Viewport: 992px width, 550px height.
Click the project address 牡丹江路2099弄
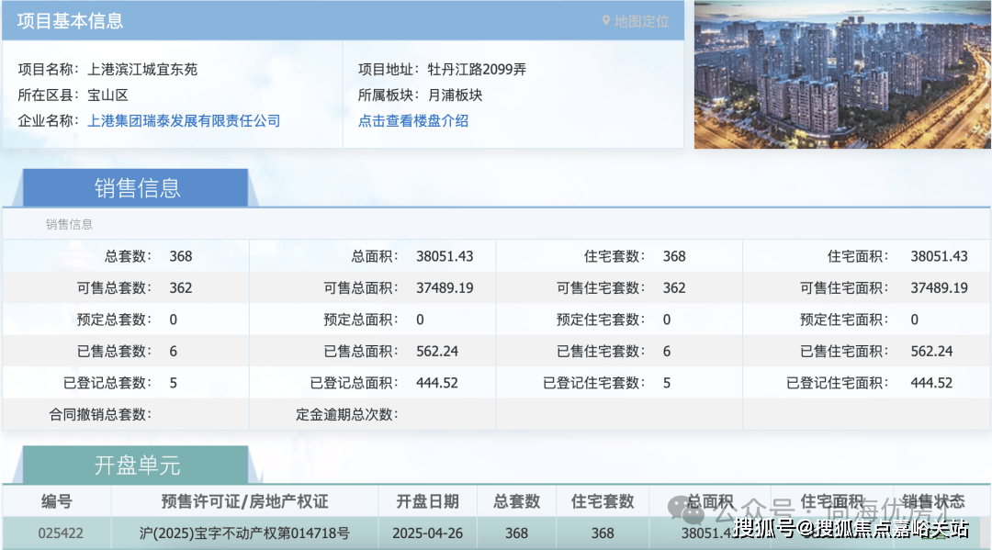(x=477, y=70)
